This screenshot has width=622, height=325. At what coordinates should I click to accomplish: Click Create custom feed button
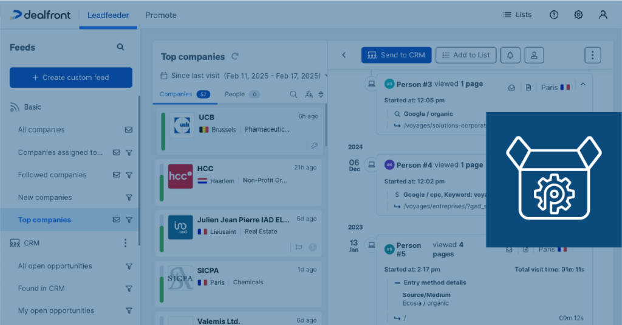pos(71,78)
